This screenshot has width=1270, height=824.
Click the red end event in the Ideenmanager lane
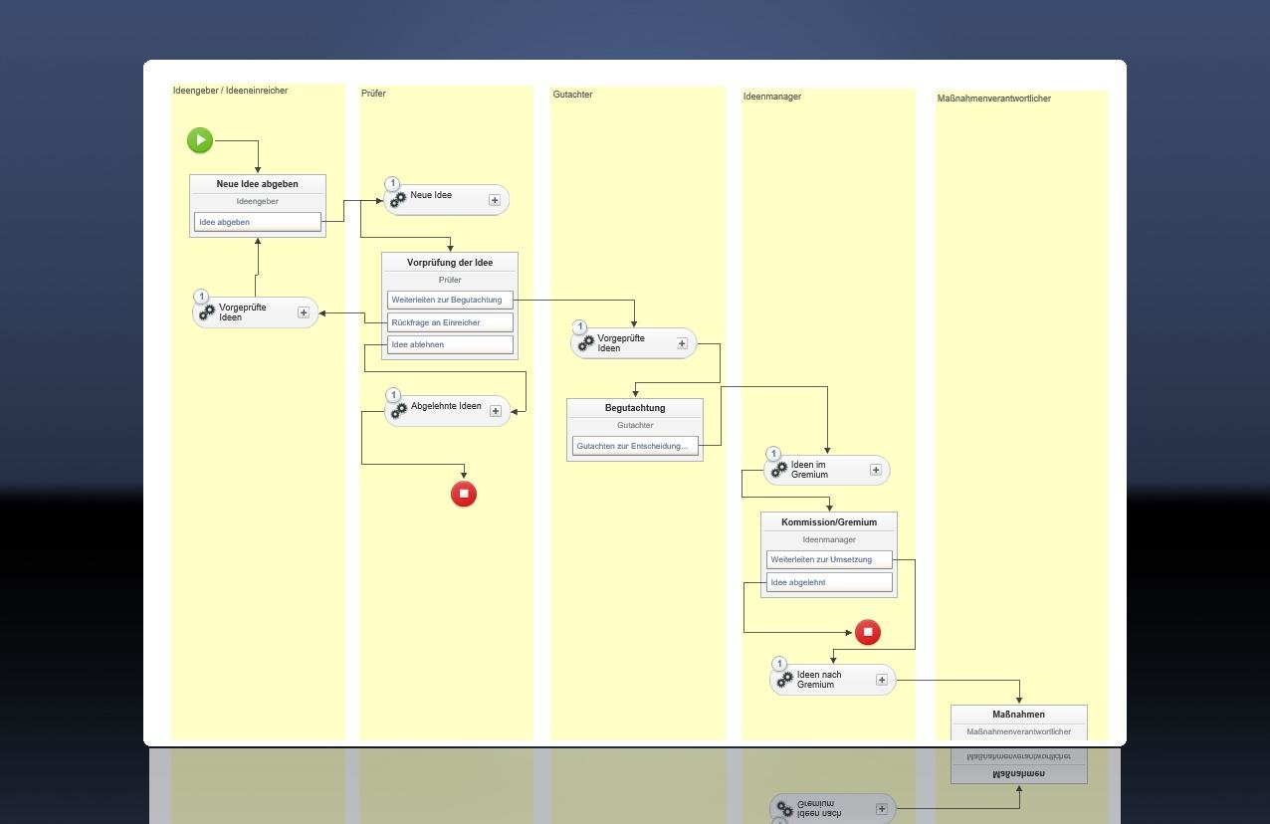tap(868, 632)
